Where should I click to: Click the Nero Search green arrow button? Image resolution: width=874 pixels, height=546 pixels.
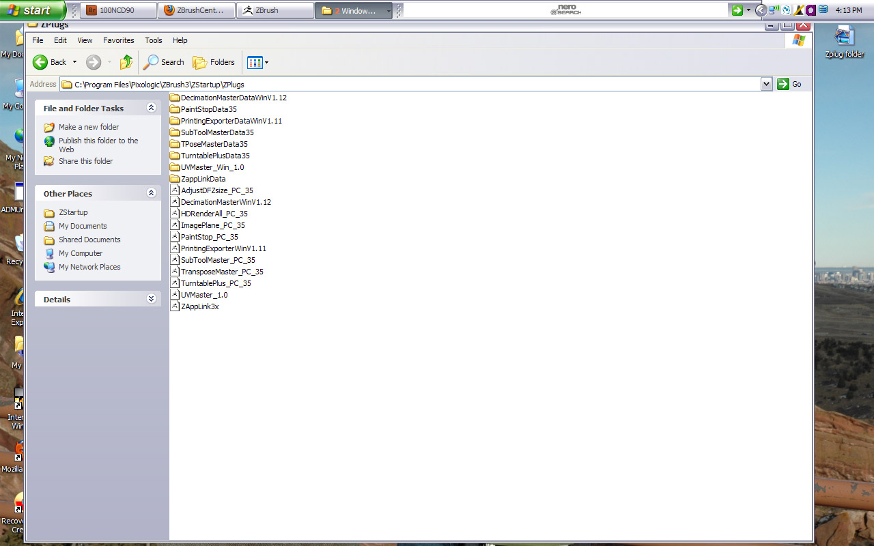(737, 10)
